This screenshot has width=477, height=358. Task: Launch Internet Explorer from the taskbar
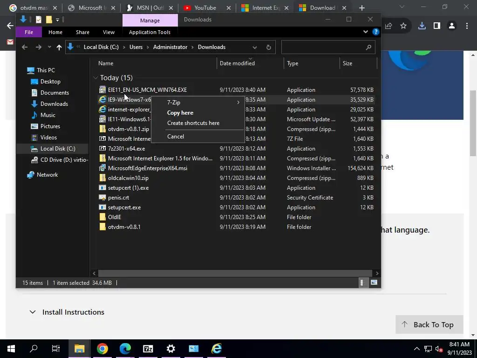click(216, 349)
